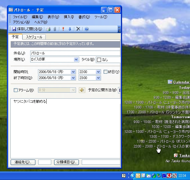Set low importance with blue down arrow
The height and width of the screenshot is (180, 190).
pyautogui.click(x=70, y=29)
